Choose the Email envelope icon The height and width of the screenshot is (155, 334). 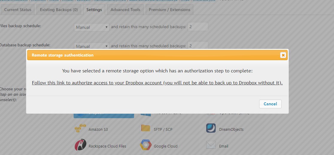pyautogui.click(x=211, y=145)
